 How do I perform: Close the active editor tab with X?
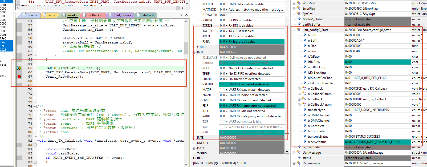(186, 15)
